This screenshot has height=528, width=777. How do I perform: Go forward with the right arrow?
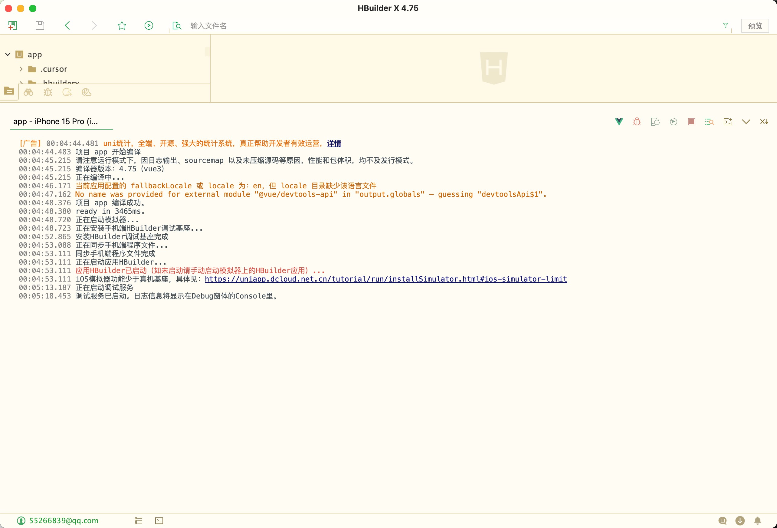94,25
